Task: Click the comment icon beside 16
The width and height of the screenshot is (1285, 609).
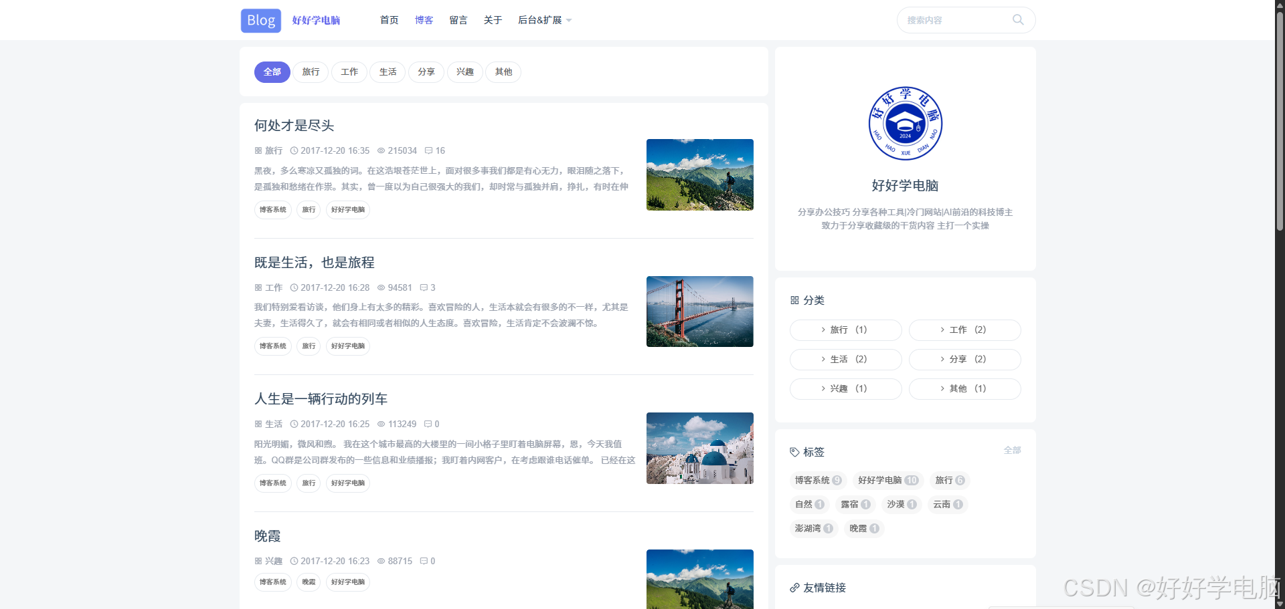Action: (x=429, y=151)
